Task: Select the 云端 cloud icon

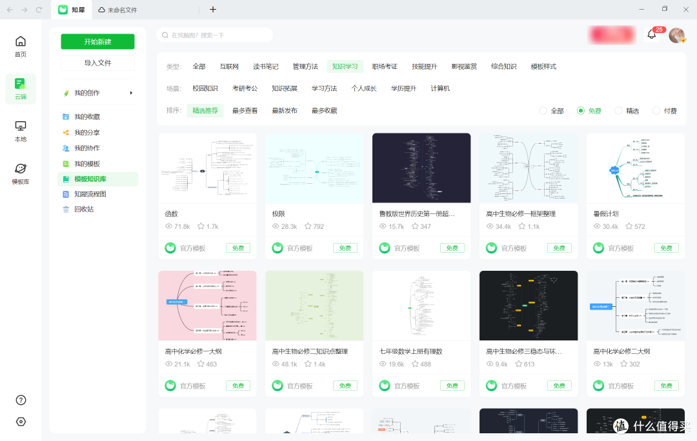Action: tap(21, 84)
